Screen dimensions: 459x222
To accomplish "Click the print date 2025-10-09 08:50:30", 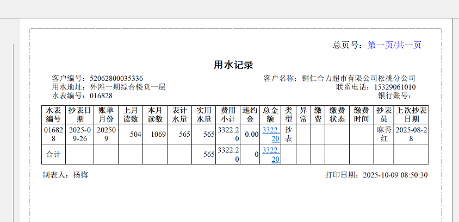I will (395, 175).
